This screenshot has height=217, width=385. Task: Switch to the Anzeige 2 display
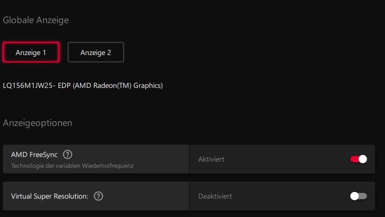click(96, 52)
